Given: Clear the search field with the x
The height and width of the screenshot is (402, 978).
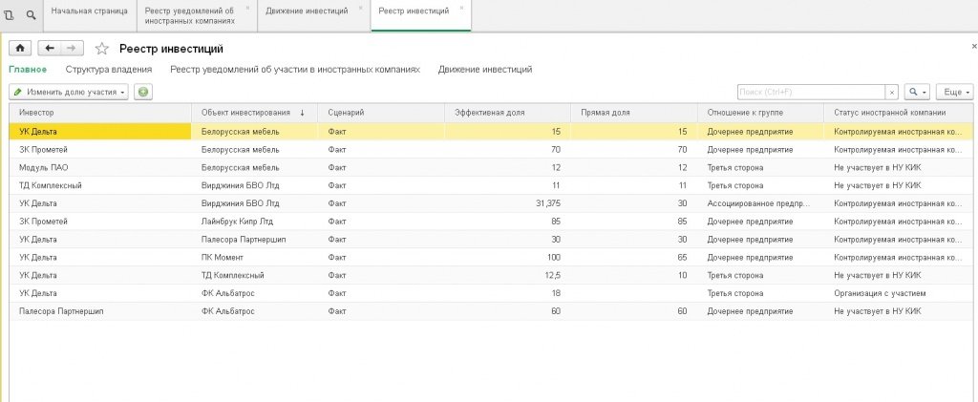Looking at the screenshot, I should pyautogui.click(x=893, y=93).
